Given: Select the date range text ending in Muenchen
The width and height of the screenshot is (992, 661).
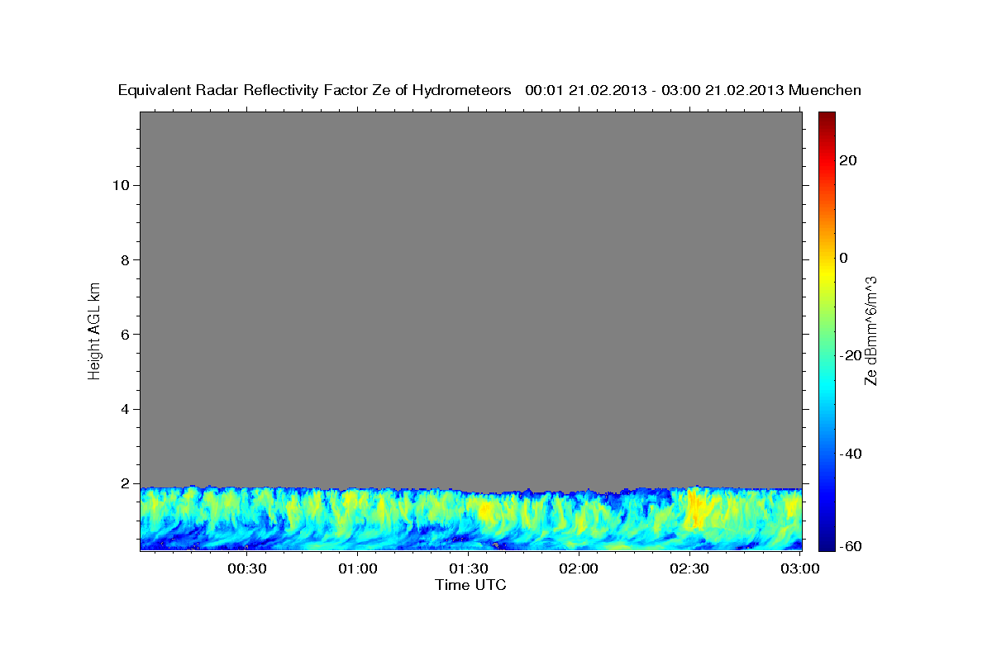Looking at the screenshot, I should coord(693,90).
